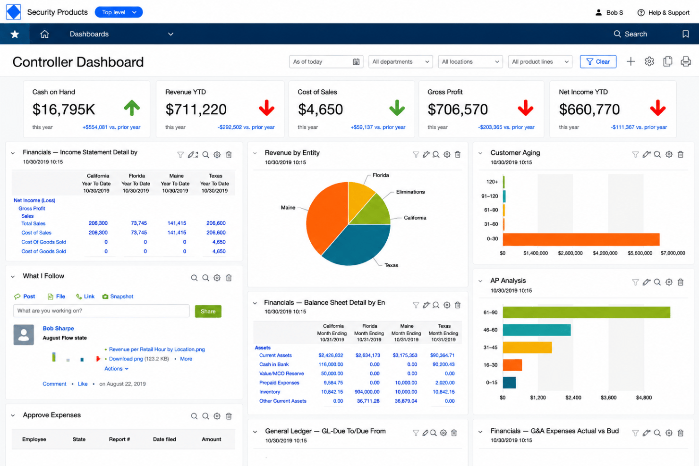This screenshot has width=699, height=466.
Task: Click the Net Income (Loss) row link
Action: coord(34,200)
